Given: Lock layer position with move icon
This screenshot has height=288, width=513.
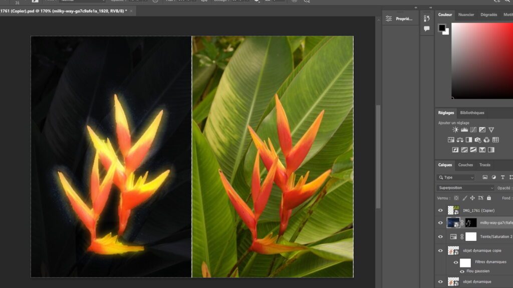Looking at the screenshot, I should pos(472,198).
